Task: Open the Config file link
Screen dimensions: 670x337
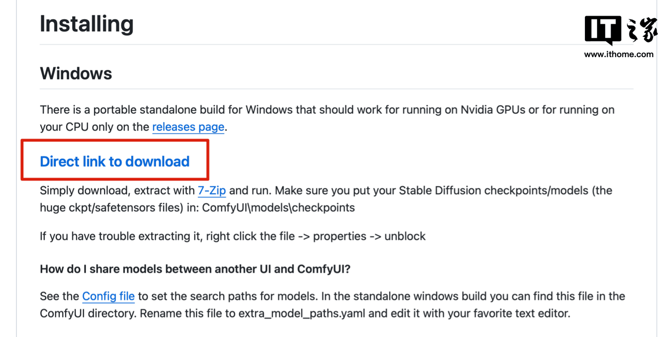Action: tap(108, 296)
